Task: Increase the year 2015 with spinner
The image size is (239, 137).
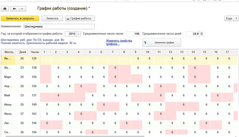Action: coord(78,33)
